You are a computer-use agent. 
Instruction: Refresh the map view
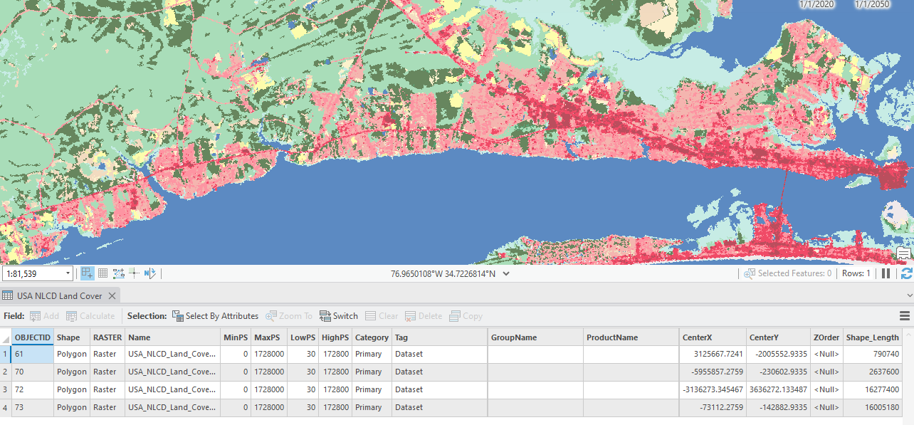[x=906, y=273]
